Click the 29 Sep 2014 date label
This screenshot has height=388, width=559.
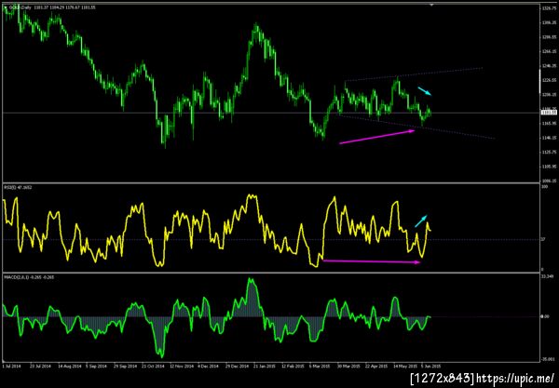tap(125, 366)
